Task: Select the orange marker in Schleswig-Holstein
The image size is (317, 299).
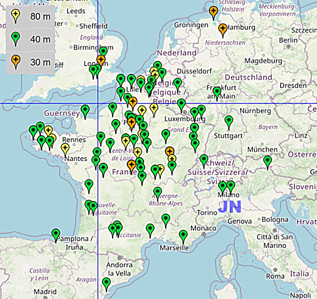Action: pyautogui.click(x=213, y=12)
